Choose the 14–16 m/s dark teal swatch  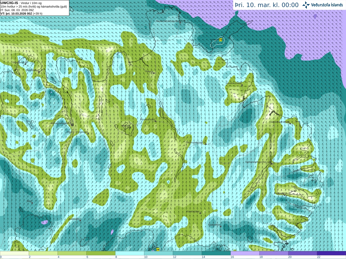216,253
